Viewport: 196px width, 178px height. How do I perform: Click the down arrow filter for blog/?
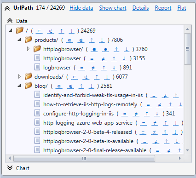pos(92,86)
